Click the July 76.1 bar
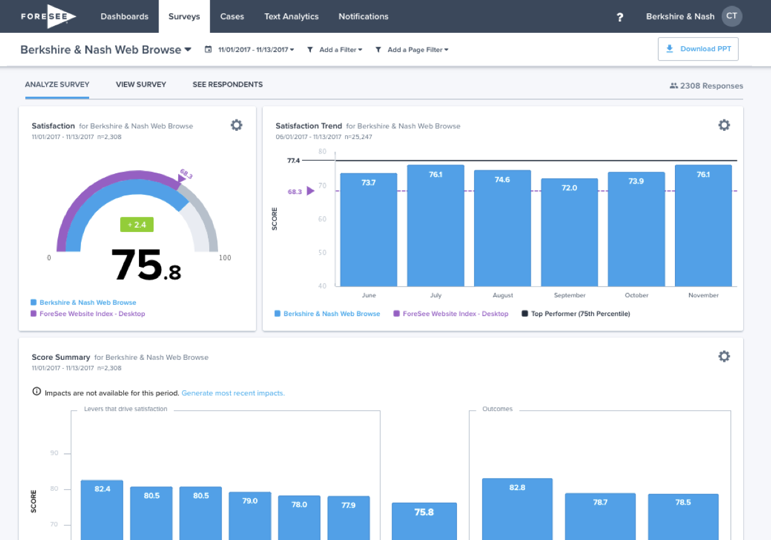The image size is (771, 540). tap(435, 226)
